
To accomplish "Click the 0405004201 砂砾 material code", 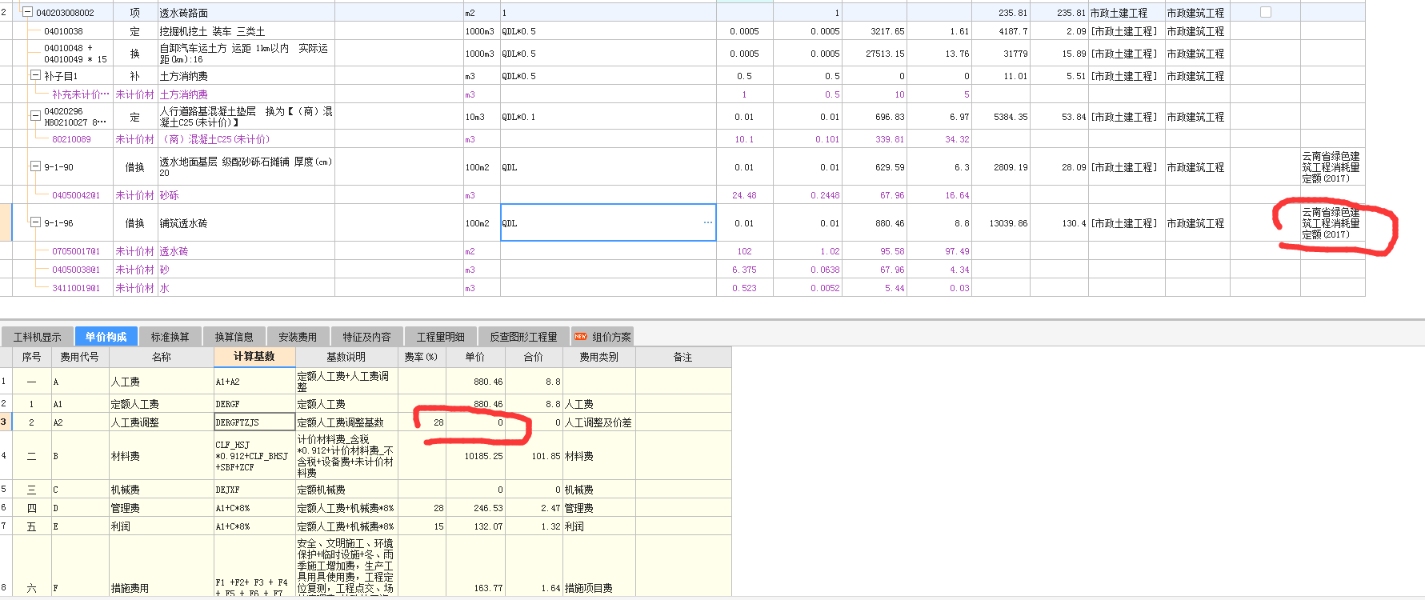I will click(76, 195).
